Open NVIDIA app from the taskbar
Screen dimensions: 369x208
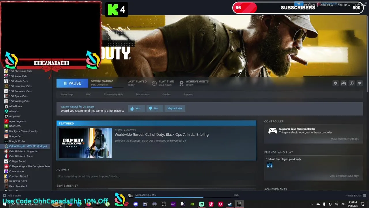click(x=192, y=204)
